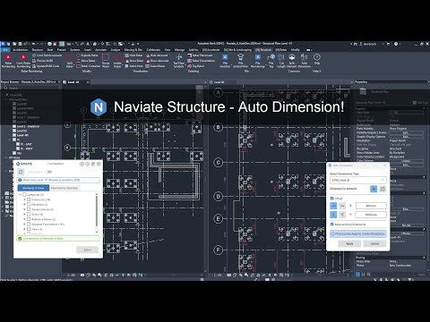Click the Cancel button in Auto Dimension
The image size is (430, 322).
click(374, 244)
